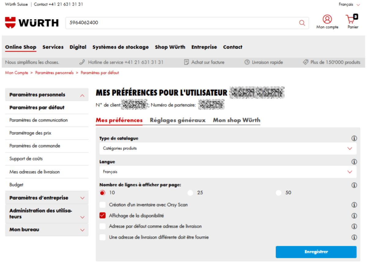Open the Entreprise menu
The width and height of the screenshot is (367, 271).
click(204, 47)
